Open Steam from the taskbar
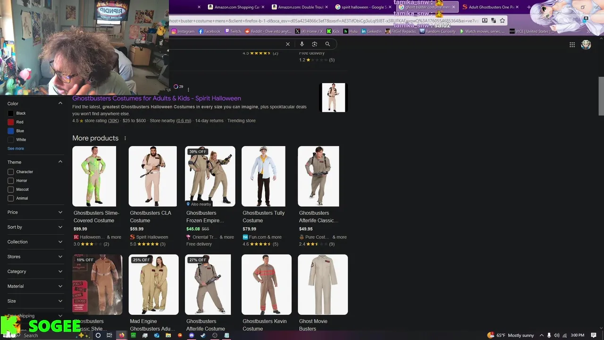This screenshot has height=340, width=604. [x=203, y=335]
